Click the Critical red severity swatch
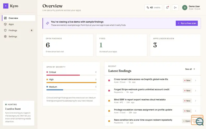 [47, 72]
